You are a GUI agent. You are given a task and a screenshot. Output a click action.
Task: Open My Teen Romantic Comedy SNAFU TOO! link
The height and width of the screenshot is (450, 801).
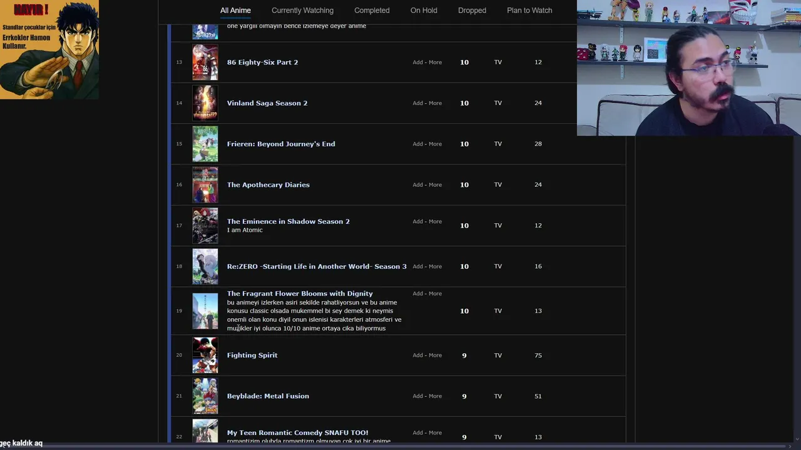(297, 432)
